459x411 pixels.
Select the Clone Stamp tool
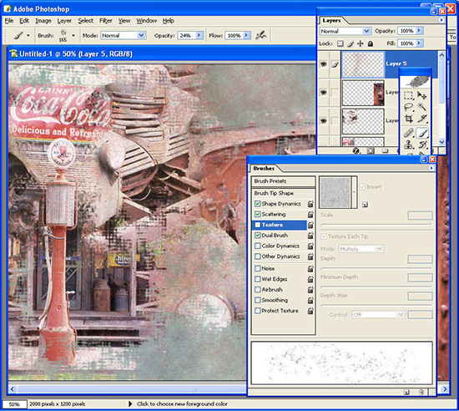409,145
